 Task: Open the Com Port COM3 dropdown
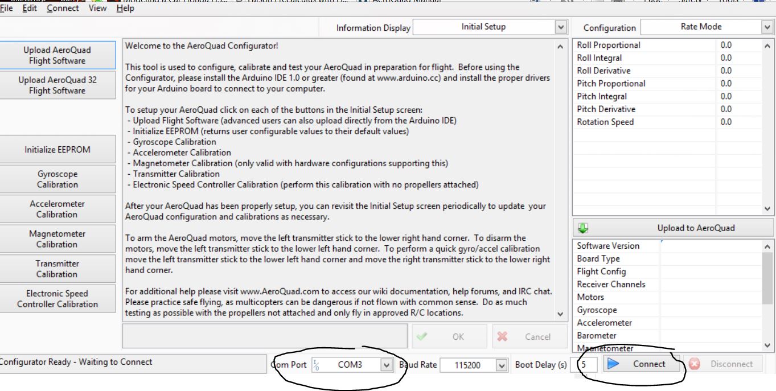tap(353, 364)
